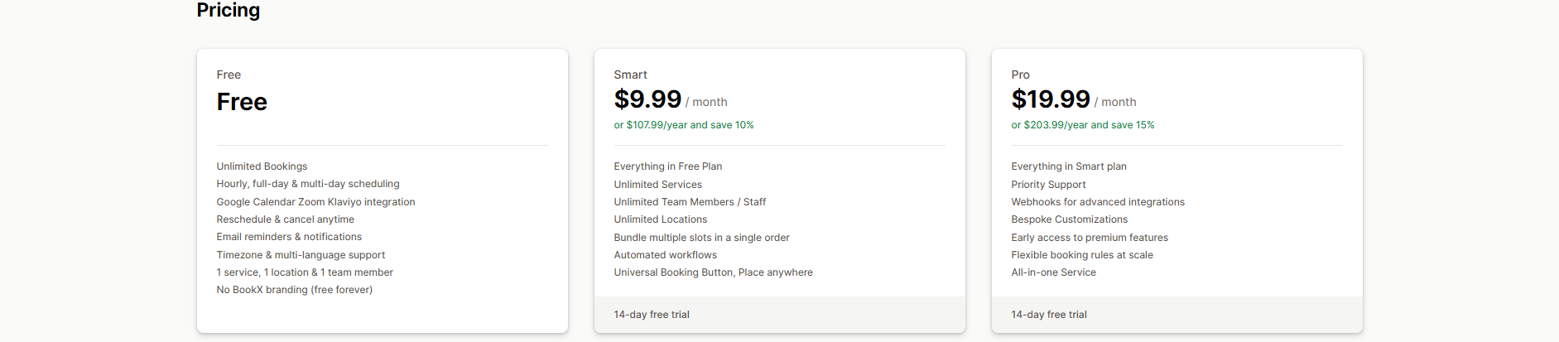The height and width of the screenshot is (342, 1559).
Task: Select the Pro plan name label
Action: pos(1020,75)
